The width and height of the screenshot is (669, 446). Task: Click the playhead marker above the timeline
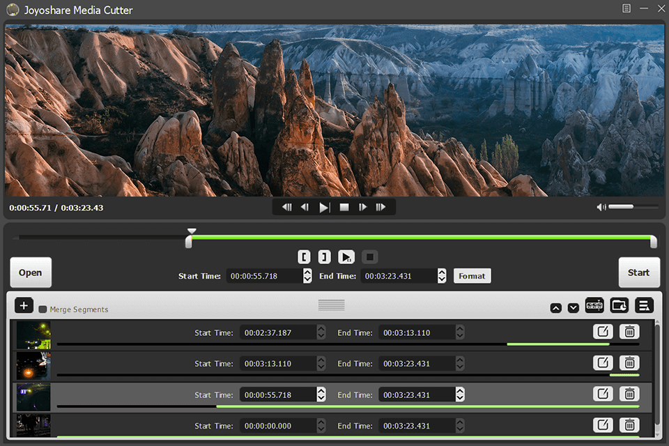192,231
